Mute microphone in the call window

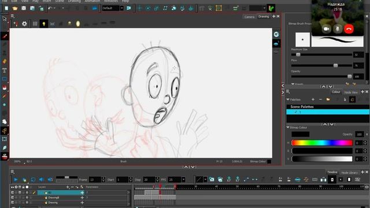(338, 29)
